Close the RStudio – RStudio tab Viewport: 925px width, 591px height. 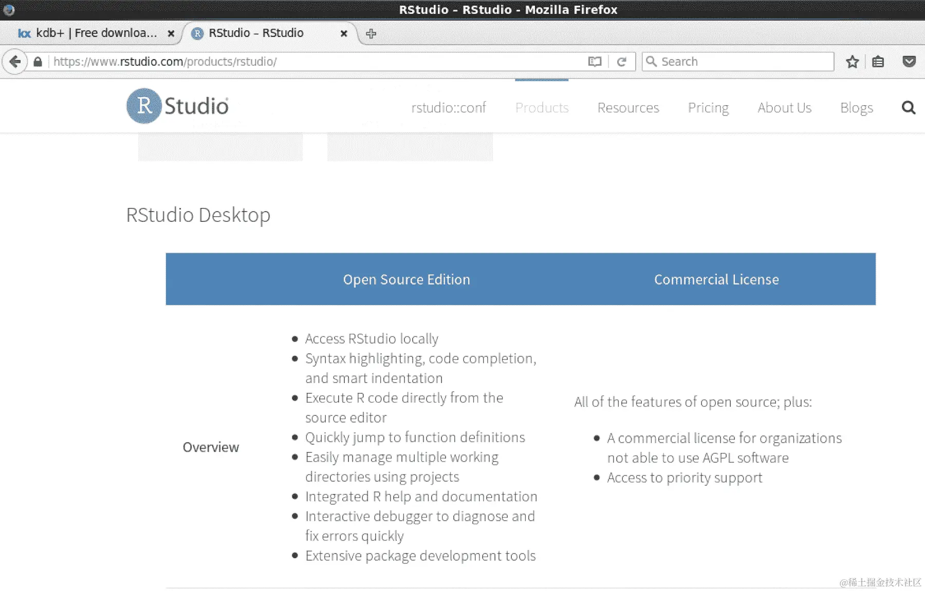[x=344, y=34]
